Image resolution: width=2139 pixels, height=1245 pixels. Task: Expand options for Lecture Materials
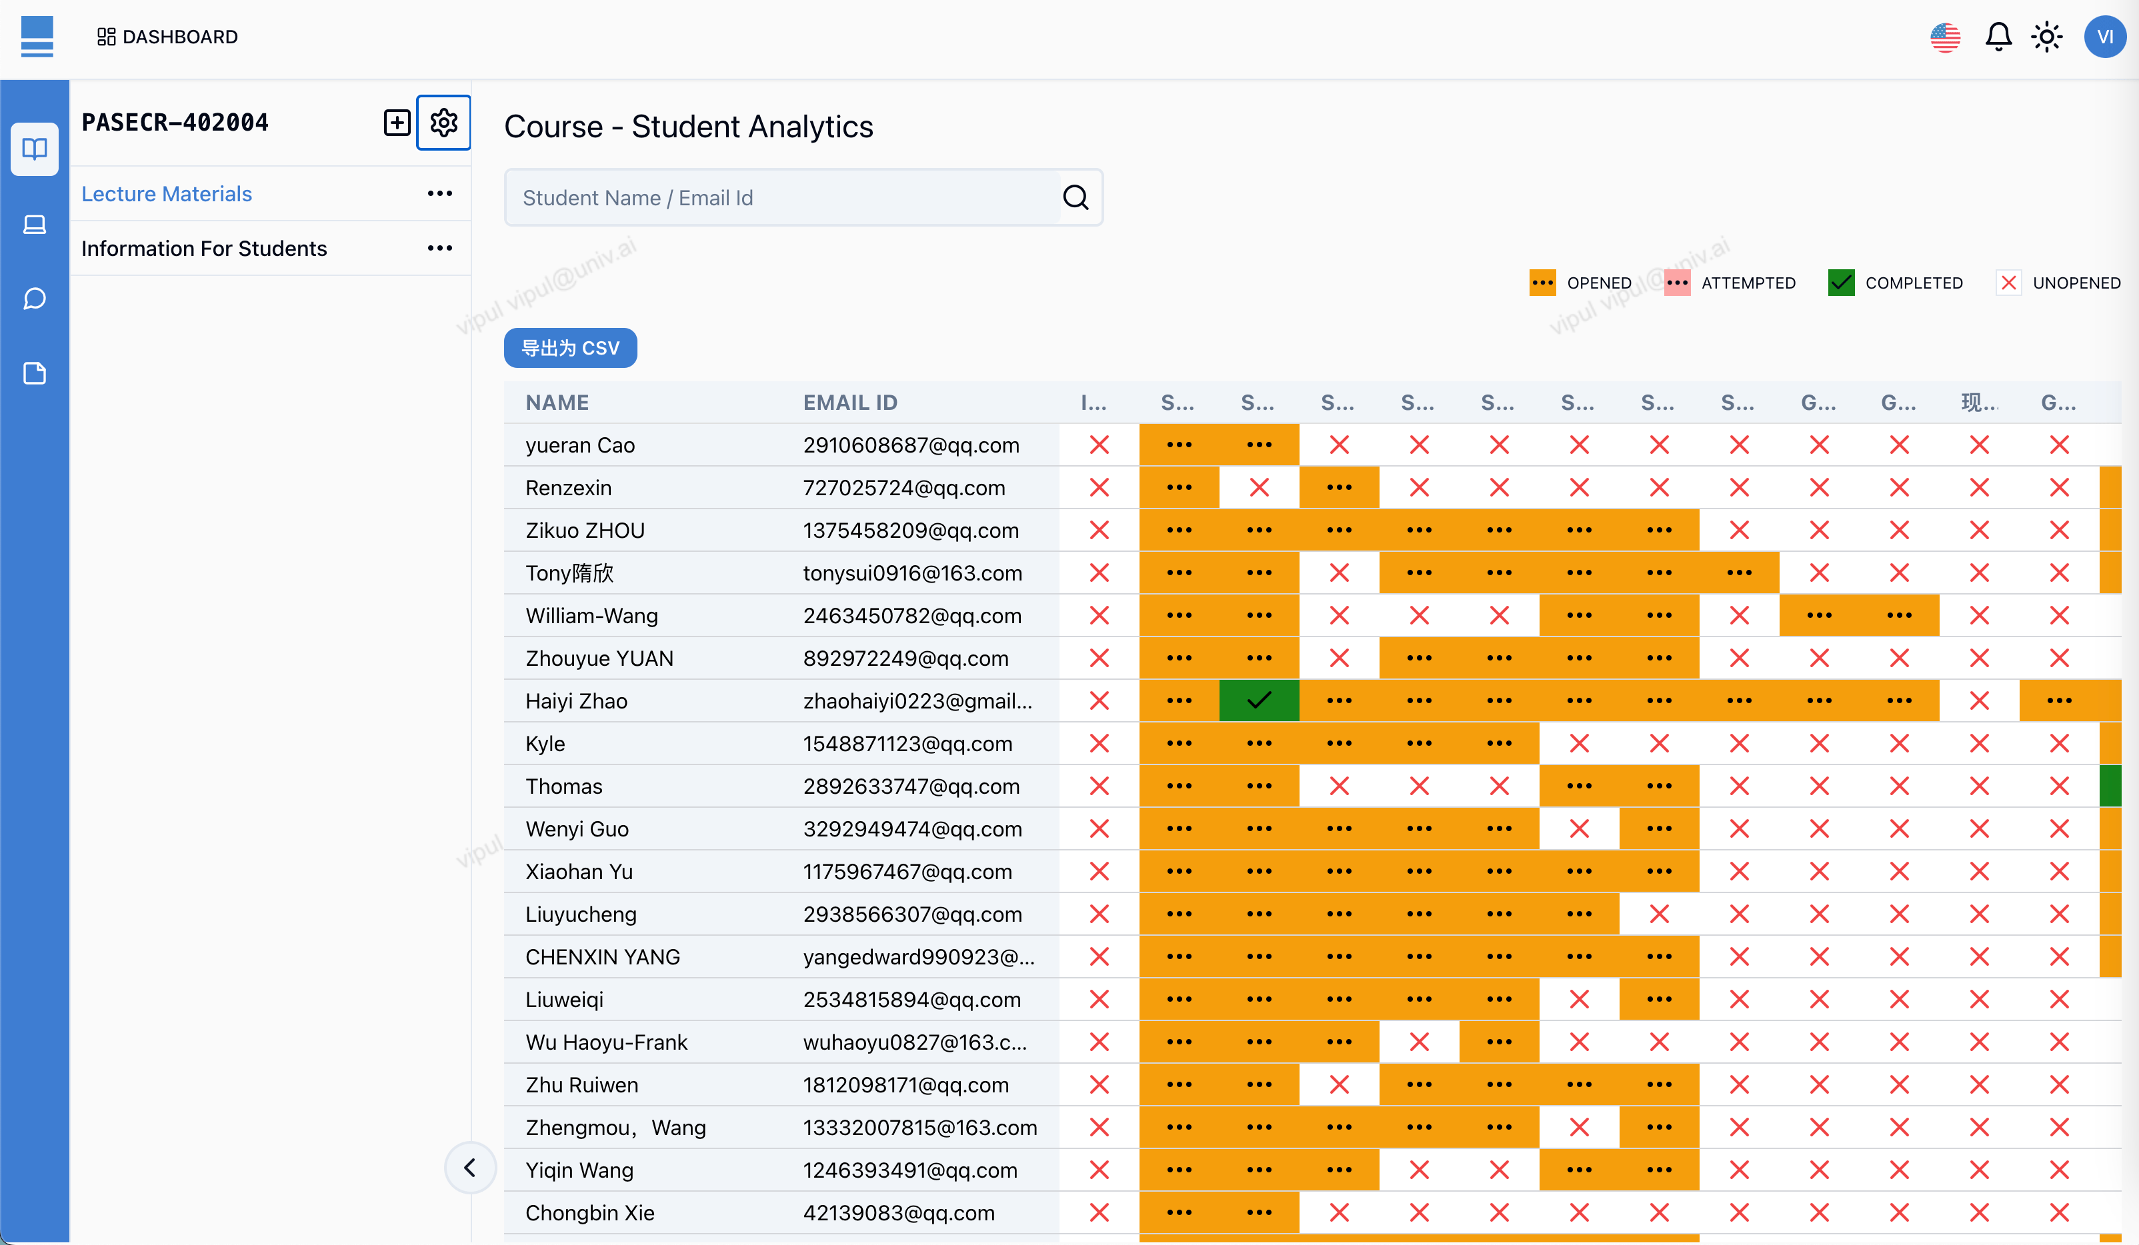(439, 193)
